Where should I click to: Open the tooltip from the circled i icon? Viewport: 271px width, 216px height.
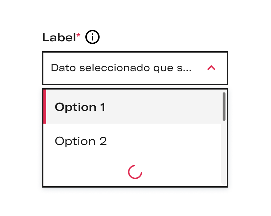[92, 37]
